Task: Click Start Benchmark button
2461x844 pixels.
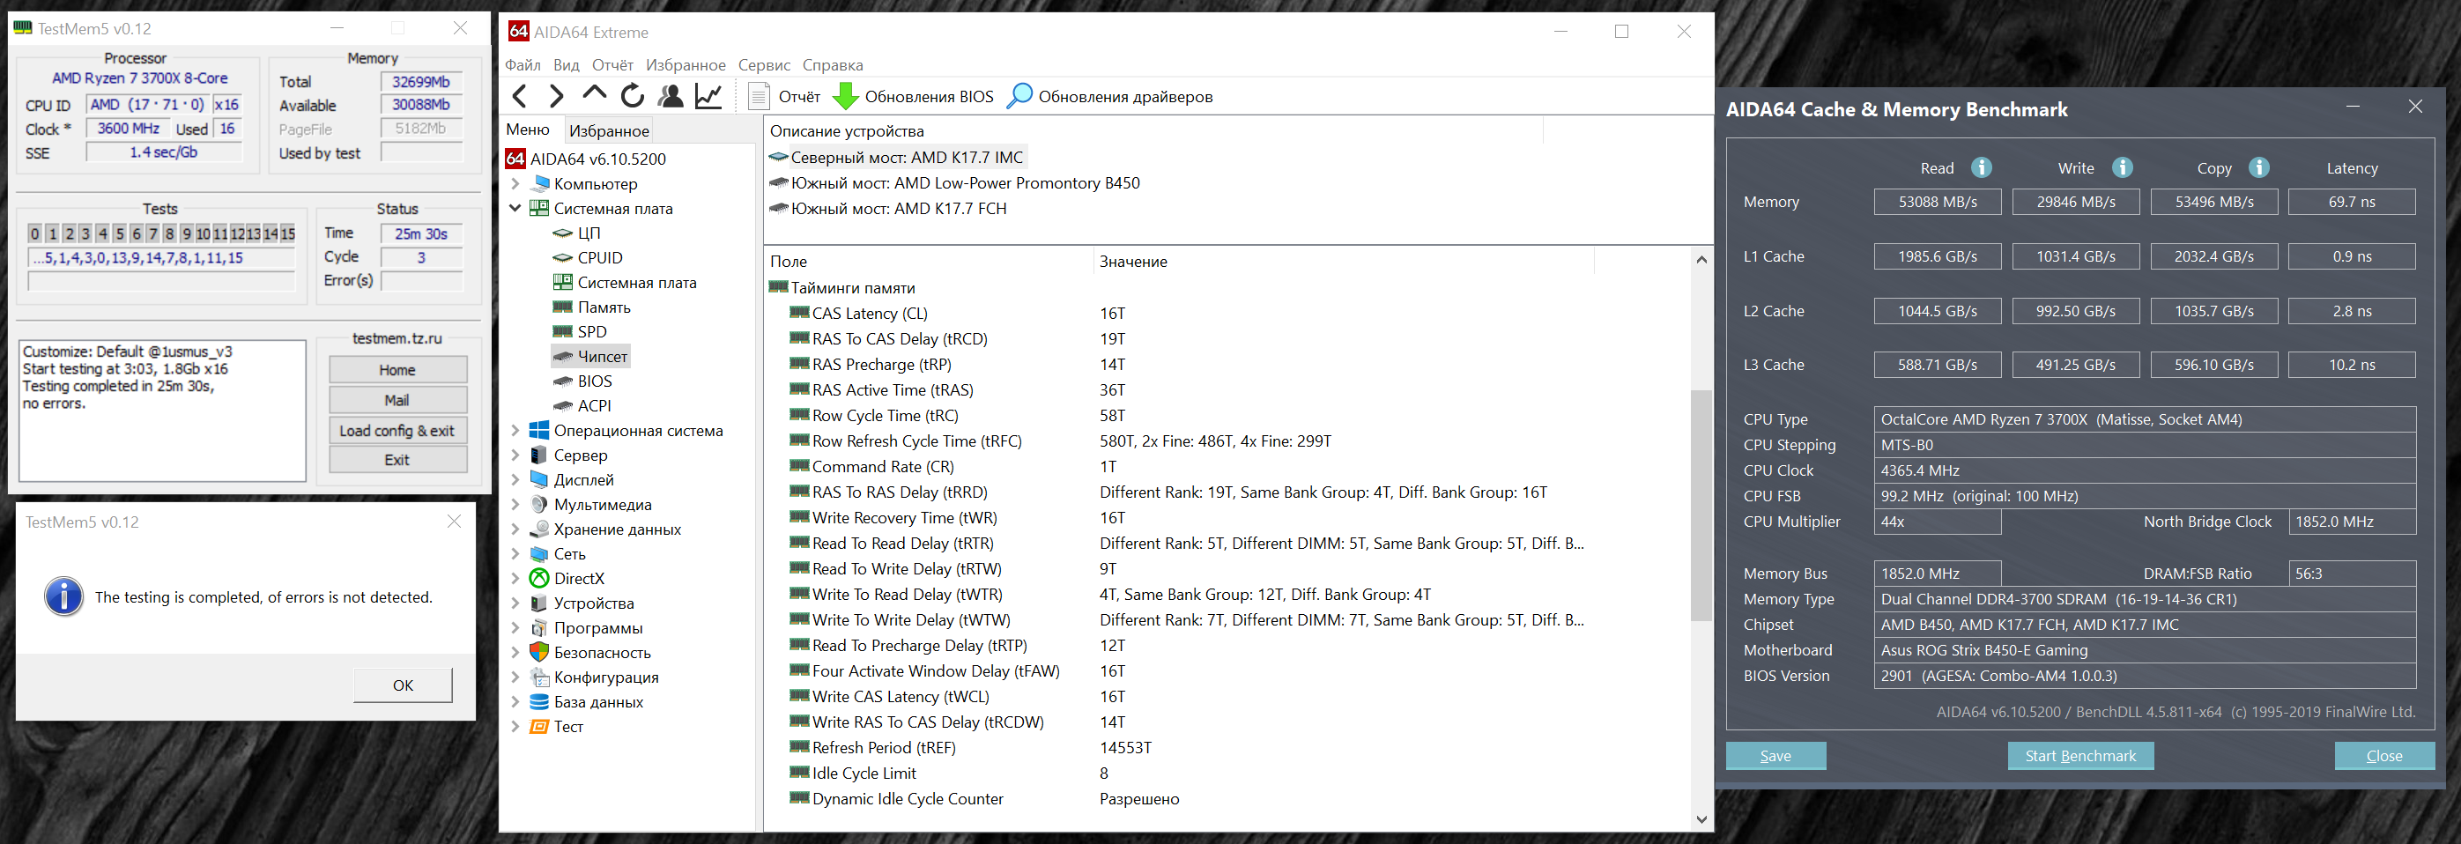Action: coord(2080,755)
